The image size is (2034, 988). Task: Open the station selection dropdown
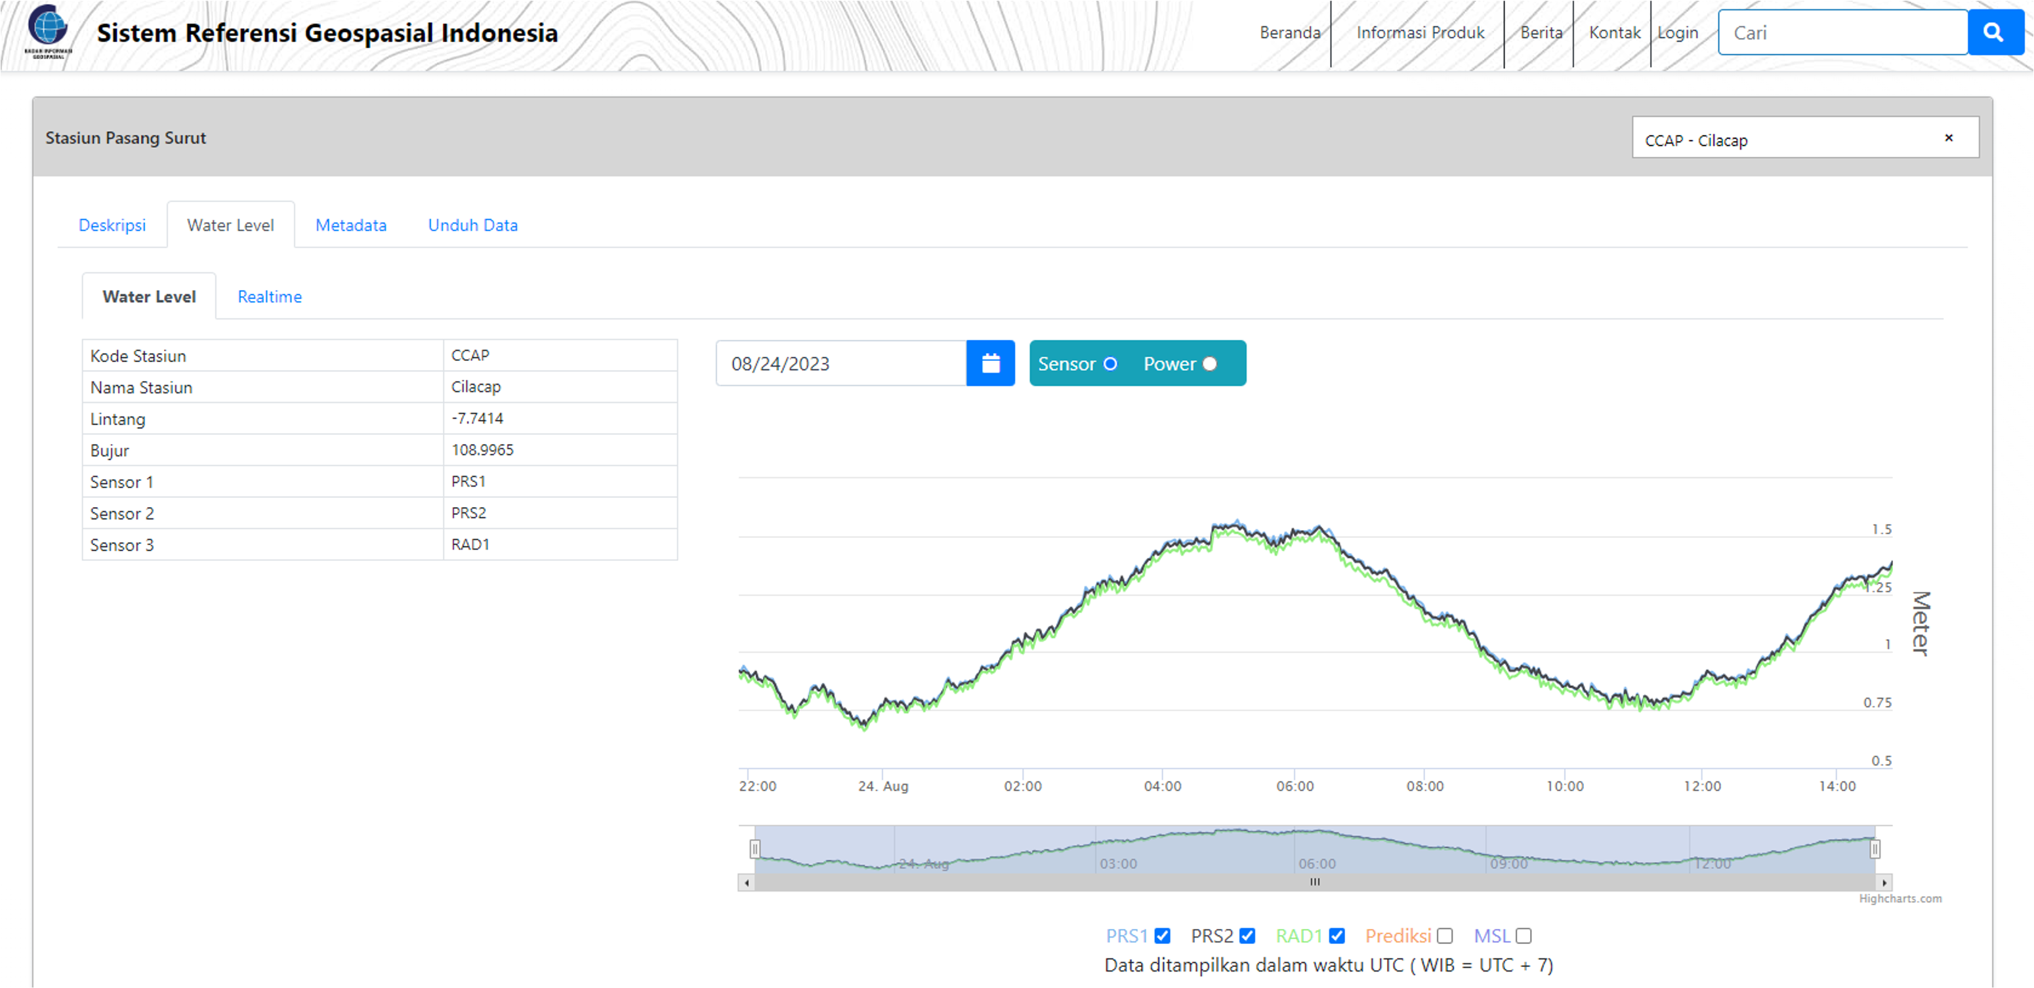(1785, 139)
